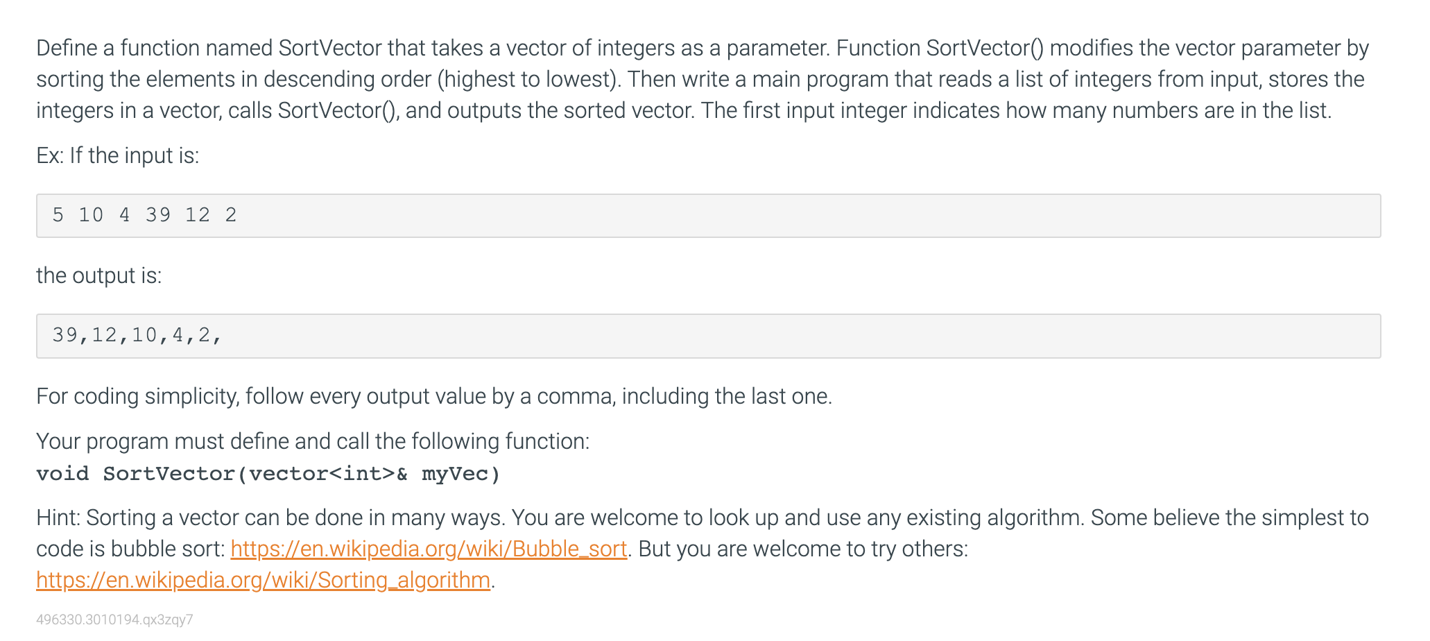Viewport: 1430px width, 641px height.
Task: Click the output example text '39,12,10,4,2,'
Action: (137, 335)
